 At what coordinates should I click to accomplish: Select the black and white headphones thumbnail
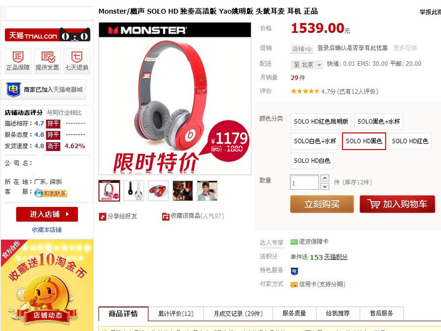134,191
